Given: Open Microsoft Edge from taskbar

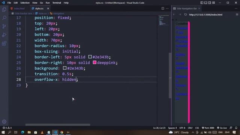Looking at the screenshot, I should pos(22,132).
